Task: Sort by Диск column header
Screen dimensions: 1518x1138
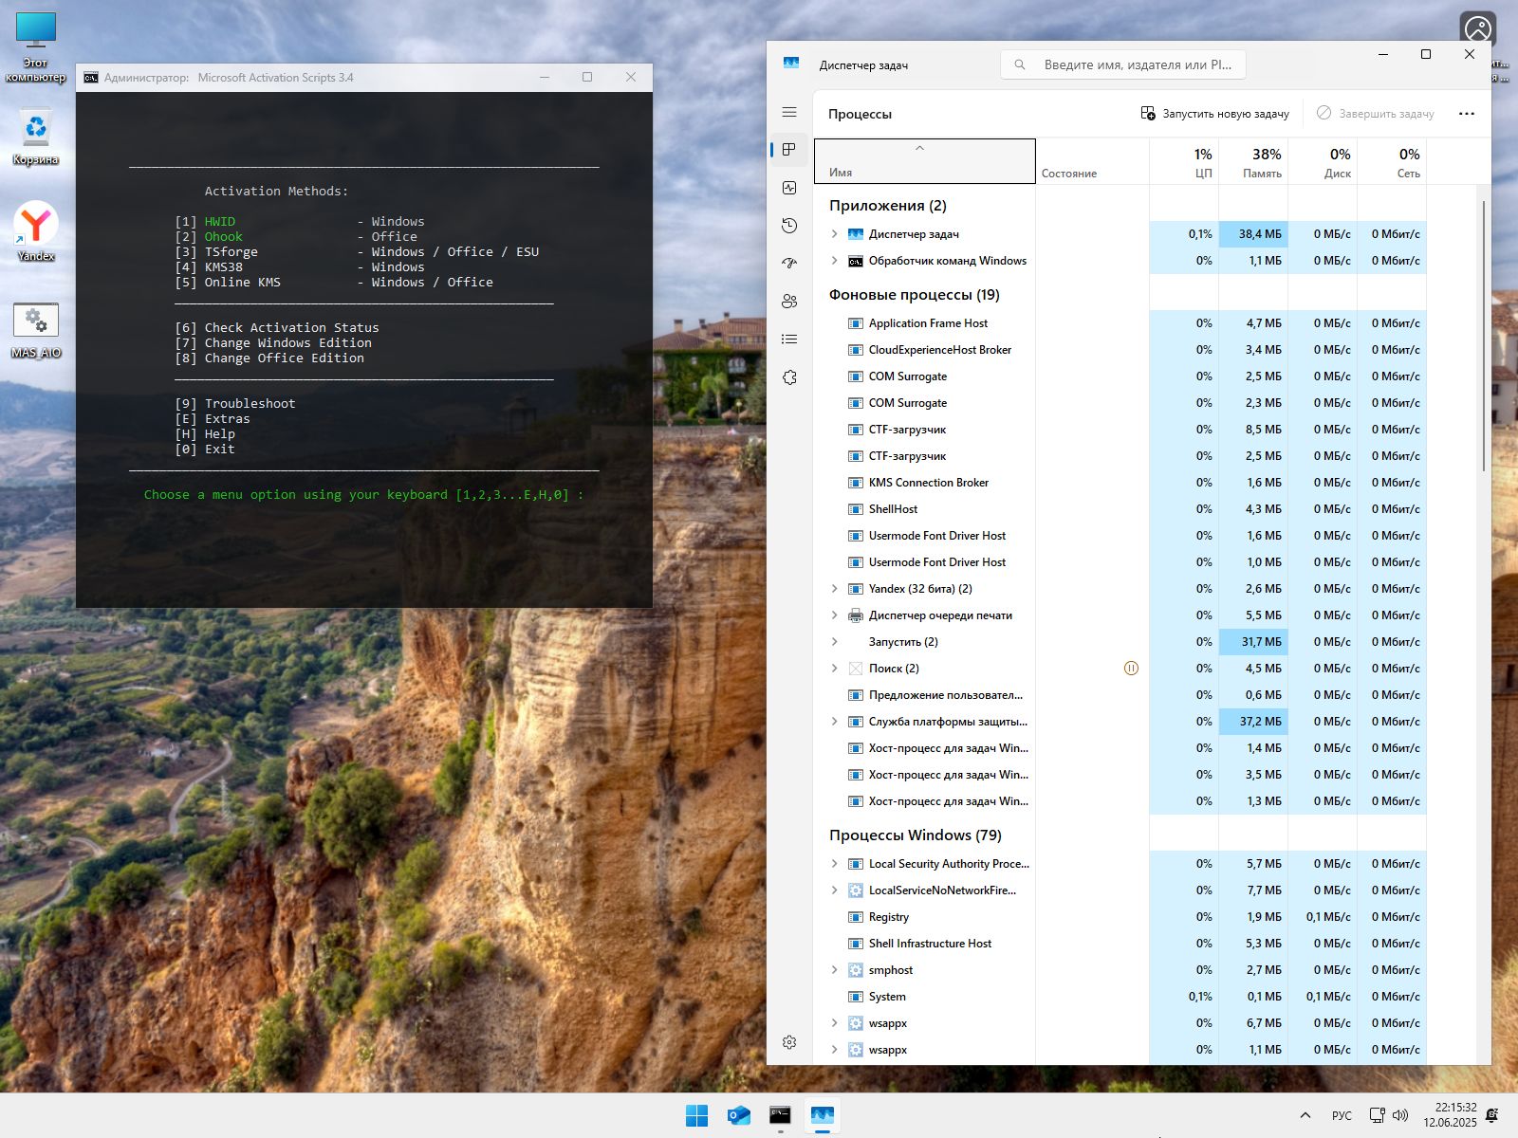Action: 1323,161
